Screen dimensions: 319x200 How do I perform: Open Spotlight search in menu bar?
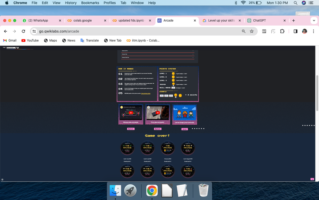coord(295,3)
